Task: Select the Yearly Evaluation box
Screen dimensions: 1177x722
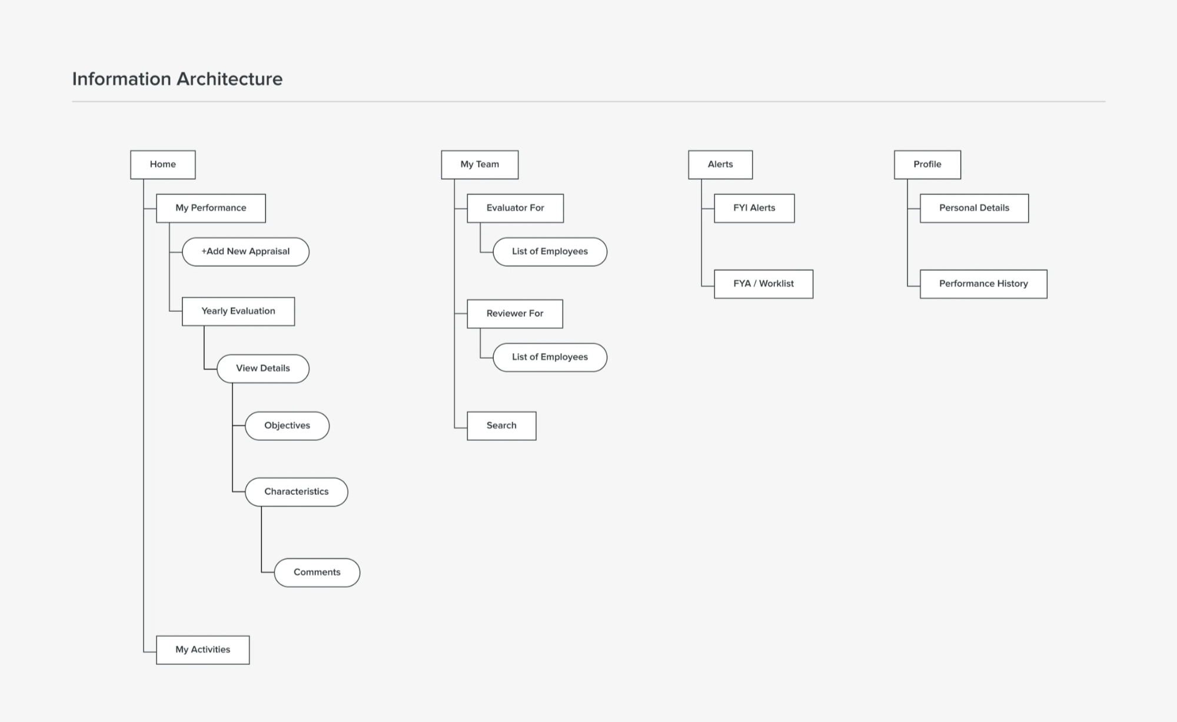Action: (x=238, y=311)
